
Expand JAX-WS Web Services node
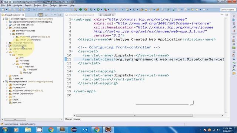(7, 25)
